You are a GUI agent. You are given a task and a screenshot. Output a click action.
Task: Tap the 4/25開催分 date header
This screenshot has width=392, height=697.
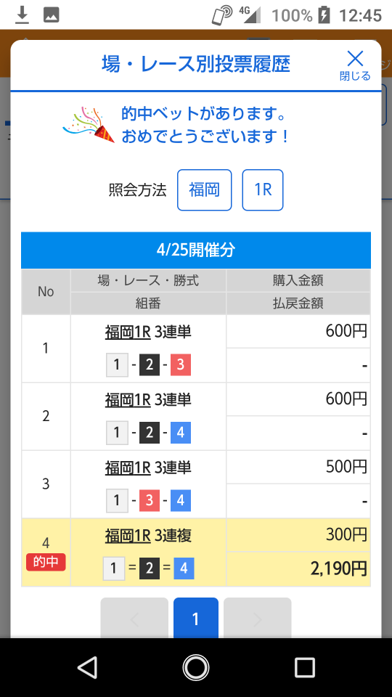pyautogui.click(x=196, y=250)
